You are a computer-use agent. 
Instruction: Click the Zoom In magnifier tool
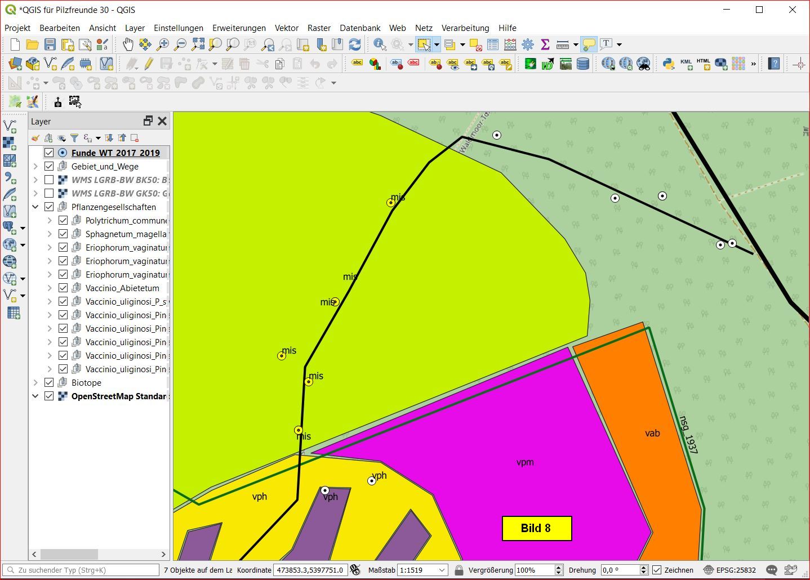[163, 44]
